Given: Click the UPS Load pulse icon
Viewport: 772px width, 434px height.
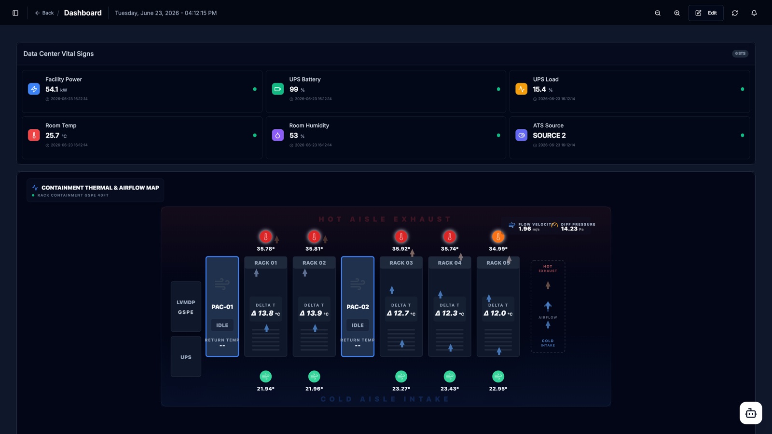Looking at the screenshot, I should [x=522, y=89].
